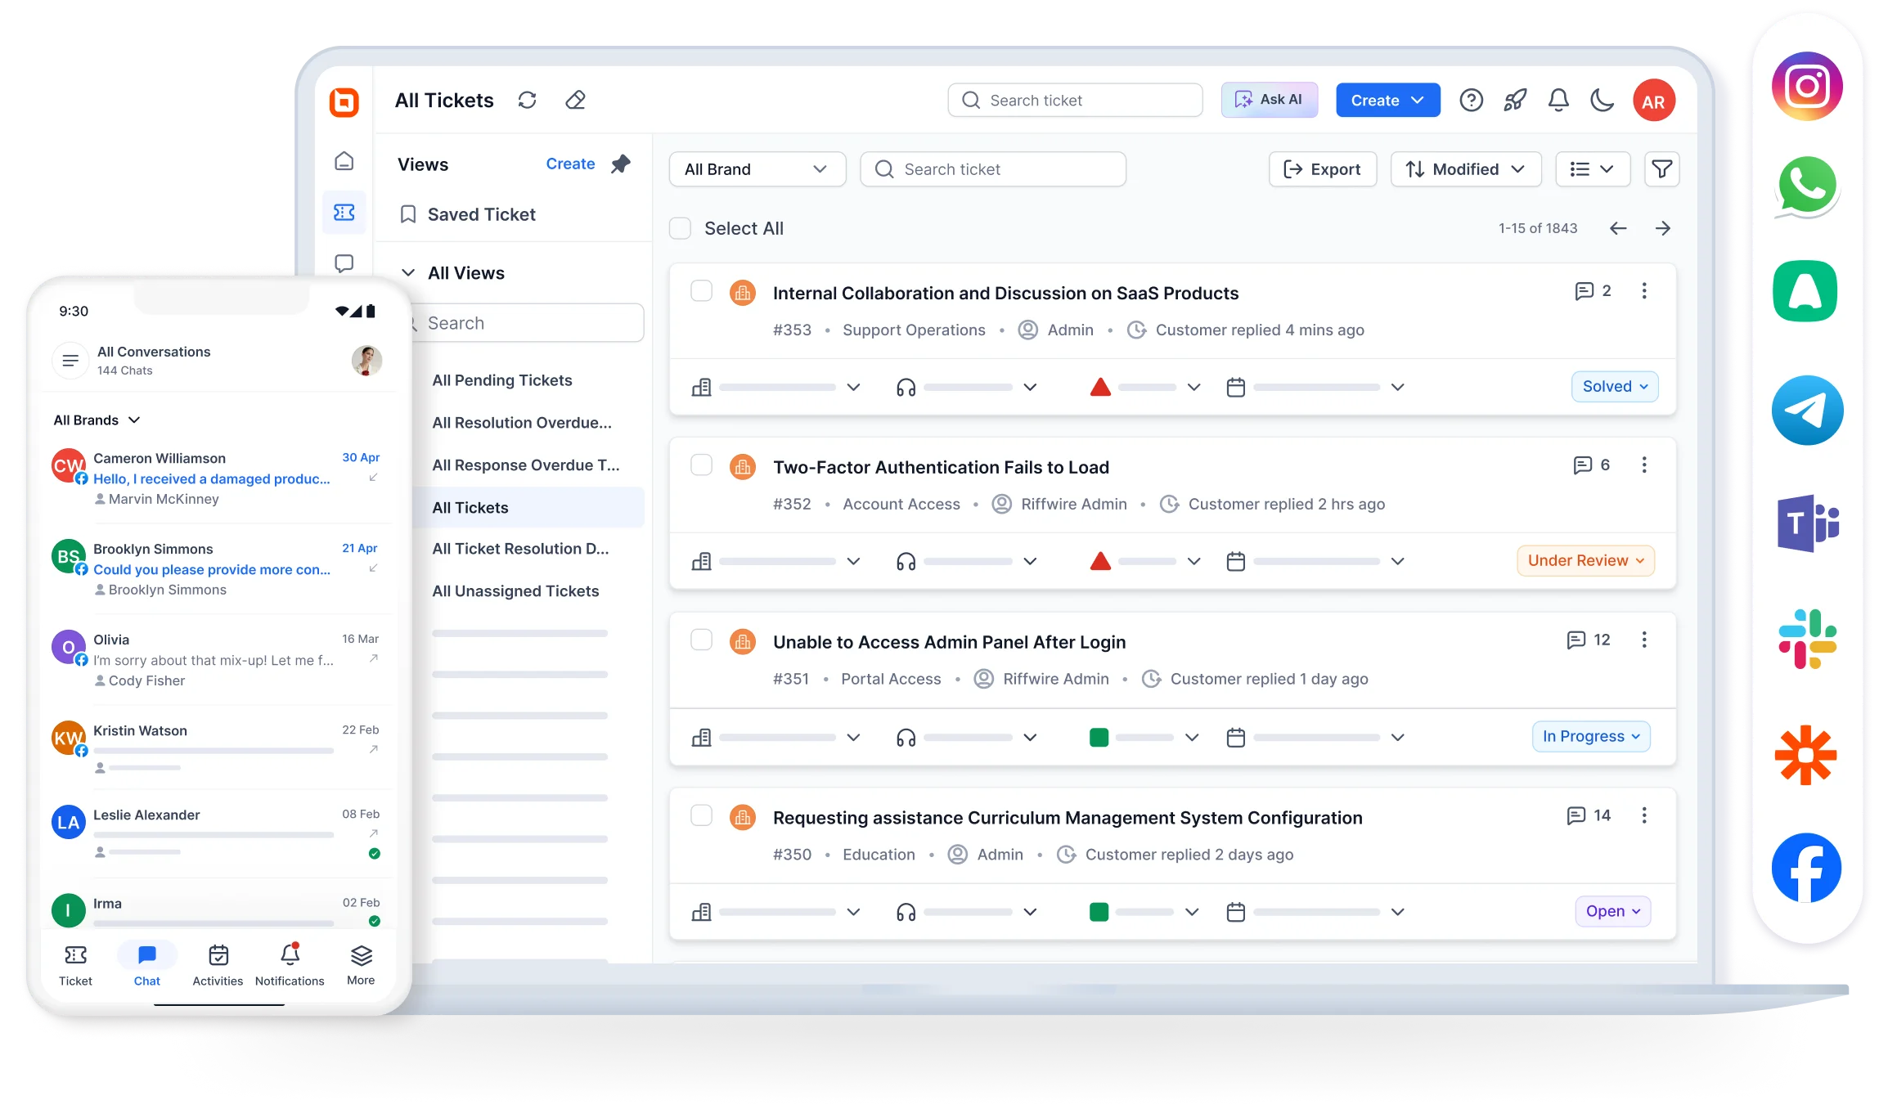Open the AR user avatar menu
Screen dimensions: 1888x1109
point(1653,101)
